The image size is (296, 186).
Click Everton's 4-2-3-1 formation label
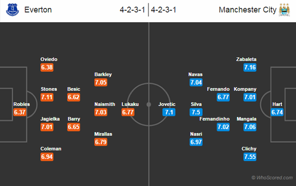[132, 10]
